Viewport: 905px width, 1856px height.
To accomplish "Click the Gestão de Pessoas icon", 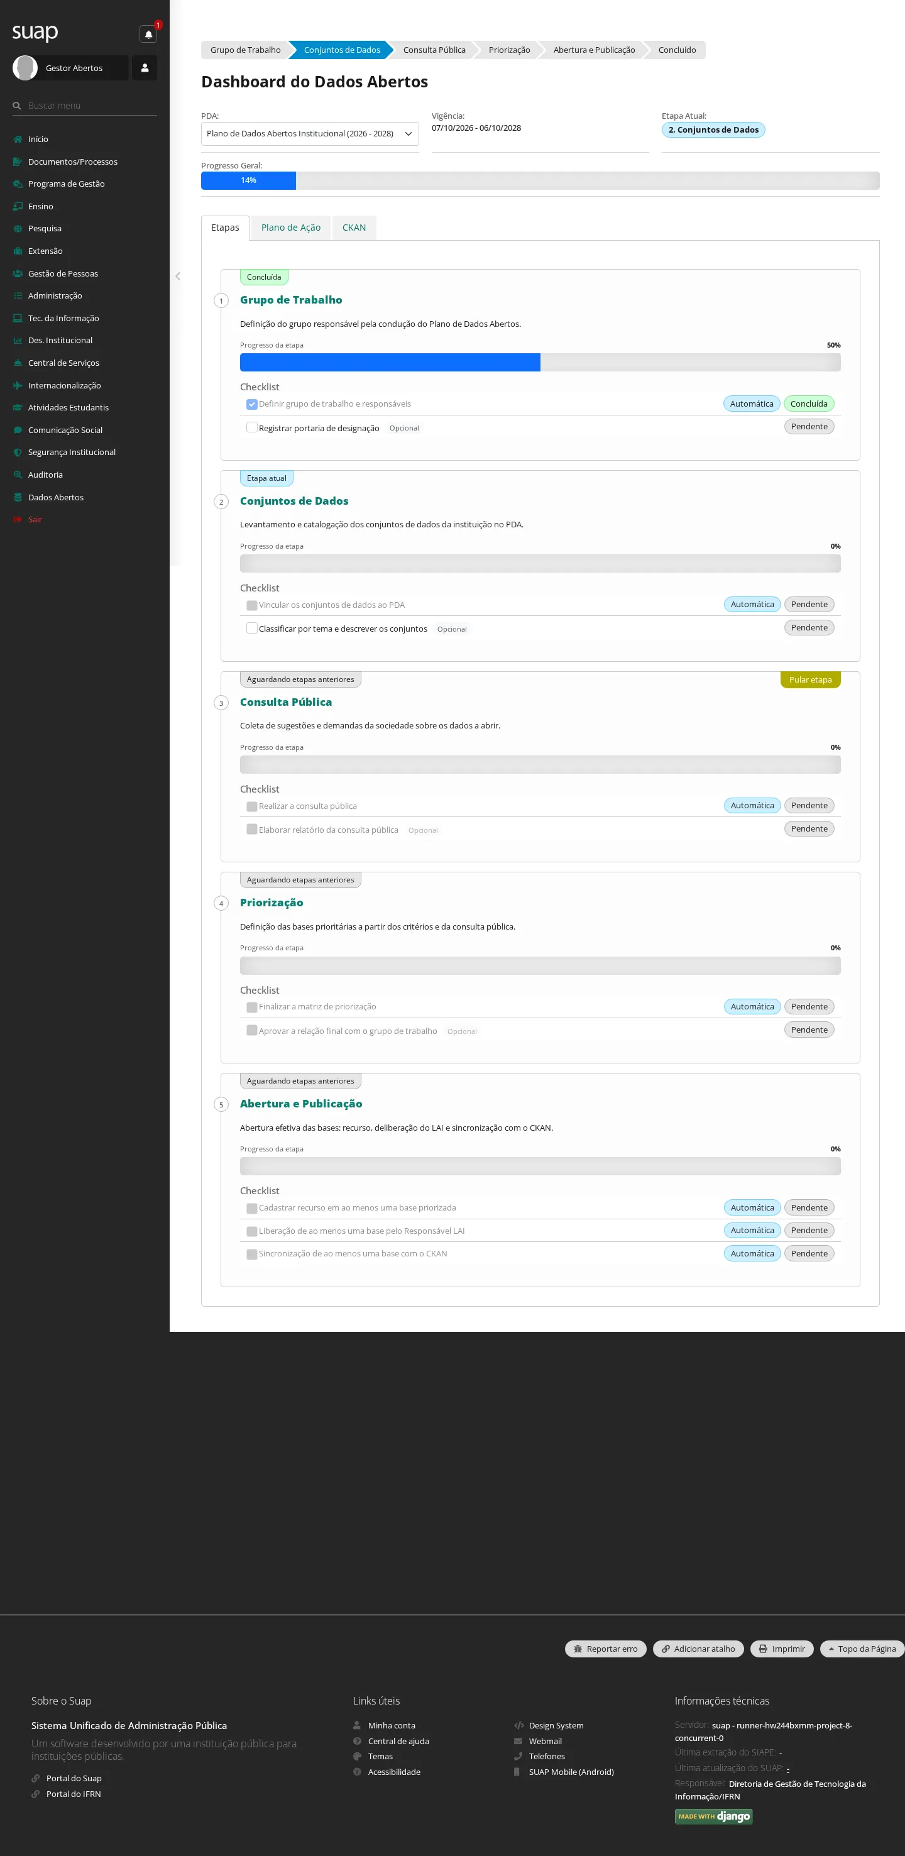I will point(18,274).
